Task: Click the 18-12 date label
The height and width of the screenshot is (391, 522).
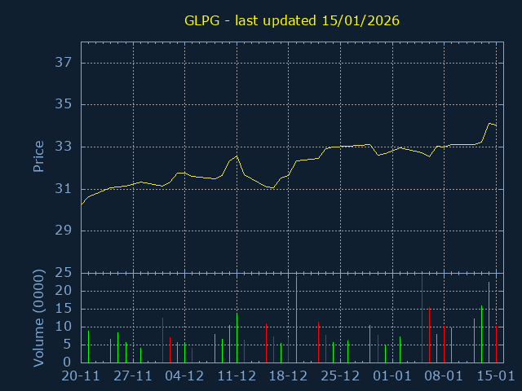Action: 288,376
